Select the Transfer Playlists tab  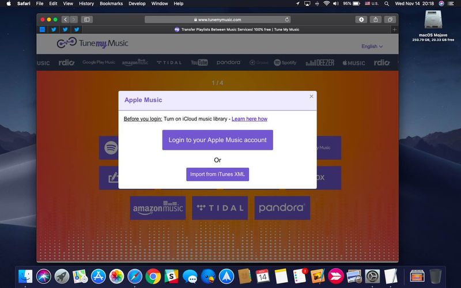click(237, 29)
